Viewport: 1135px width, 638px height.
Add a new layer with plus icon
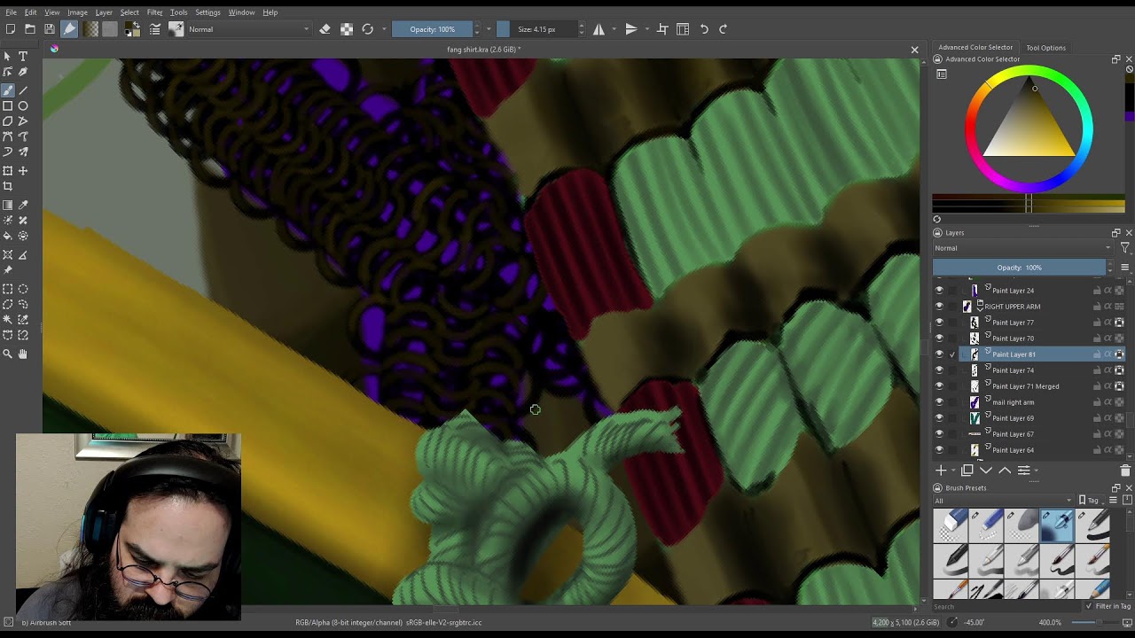click(x=941, y=471)
